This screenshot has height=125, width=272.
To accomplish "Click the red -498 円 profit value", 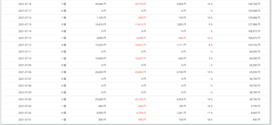I will coord(182,38).
